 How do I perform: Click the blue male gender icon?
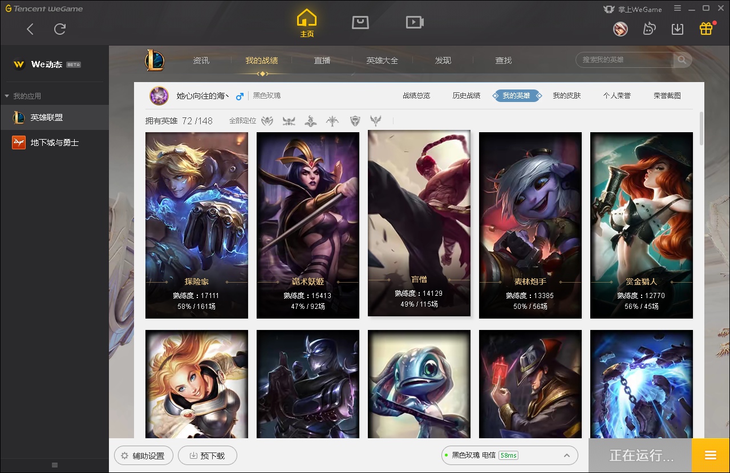(x=240, y=96)
